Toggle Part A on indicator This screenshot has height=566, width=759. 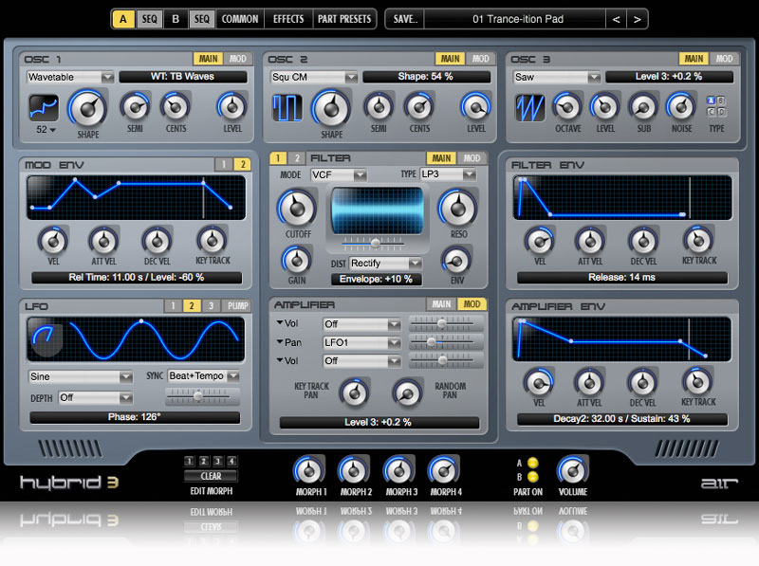[x=533, y=463]
